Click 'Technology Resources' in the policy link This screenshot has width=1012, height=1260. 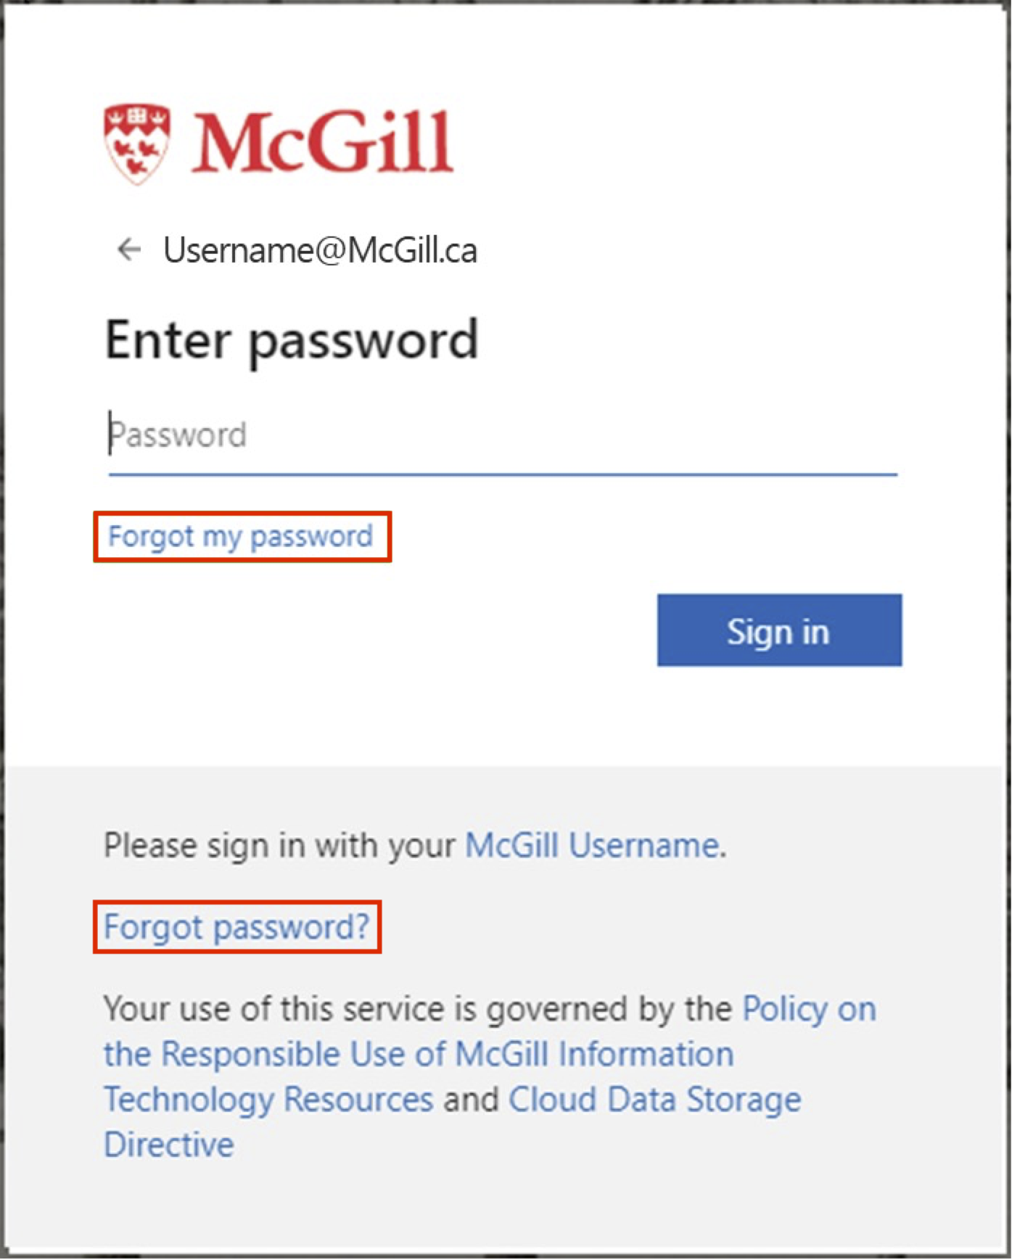[268, 1100]
